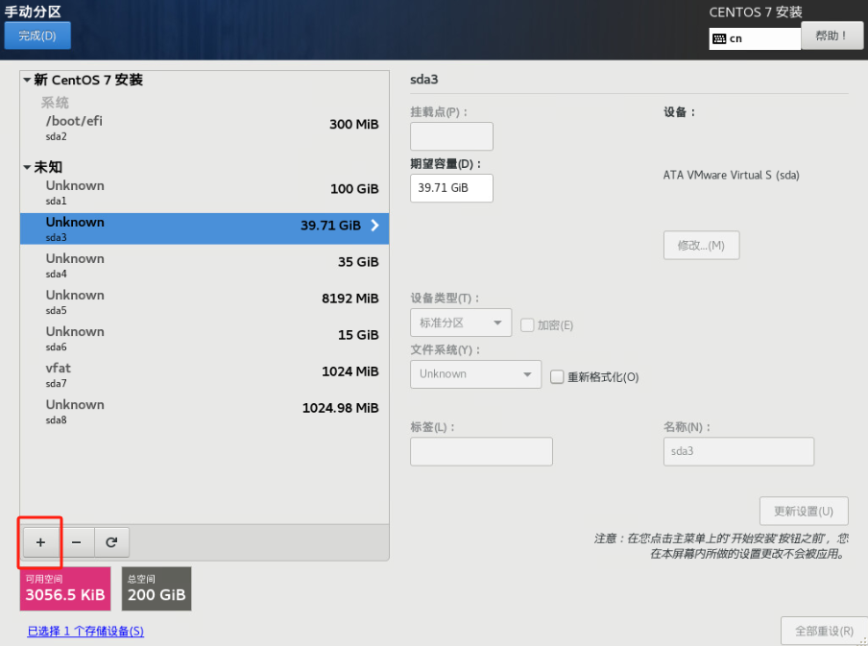868x646 pixels.
Task: Click the minus icon to remove partition
Action: 76,542
